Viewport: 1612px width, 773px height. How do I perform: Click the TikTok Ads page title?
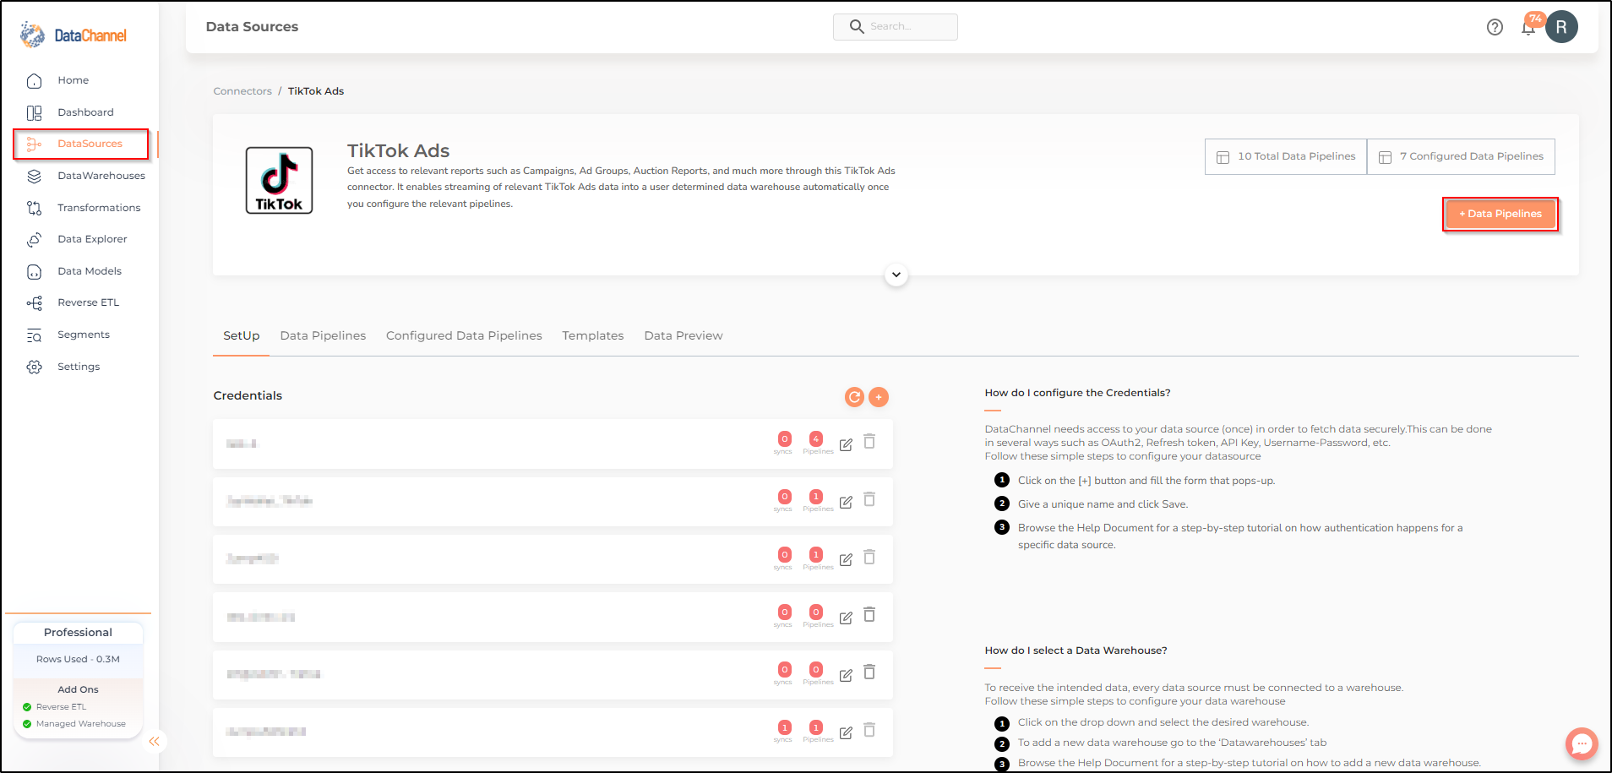tap(398, 150)
